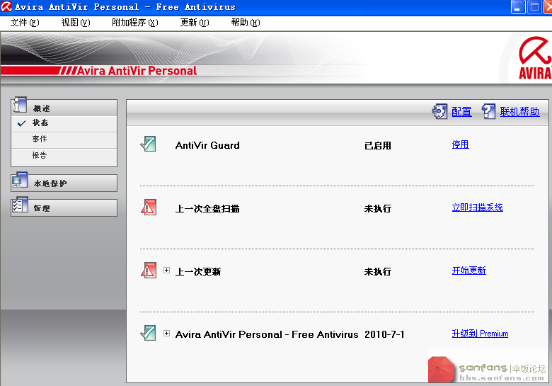This screenshot has height=386, width=552.
Task: Click the Avira title bar logo icon
Action: click(6, 6)
